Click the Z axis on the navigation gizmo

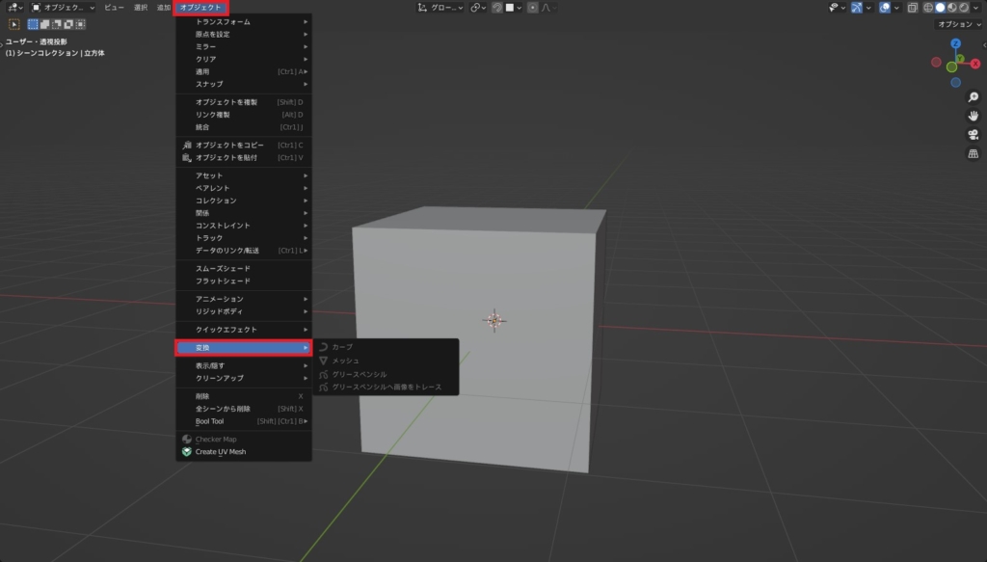click(x=955, y=42)
